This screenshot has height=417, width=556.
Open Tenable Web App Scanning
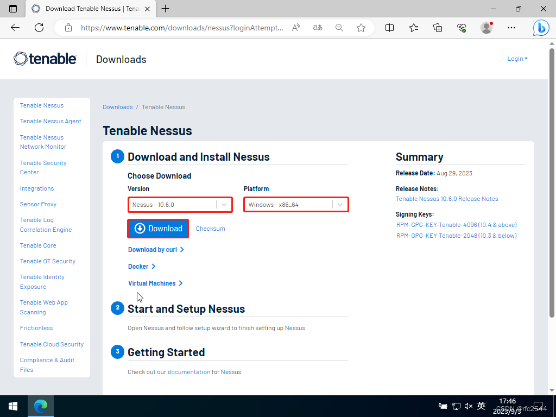pyautogui.click(x=43, y=307)
